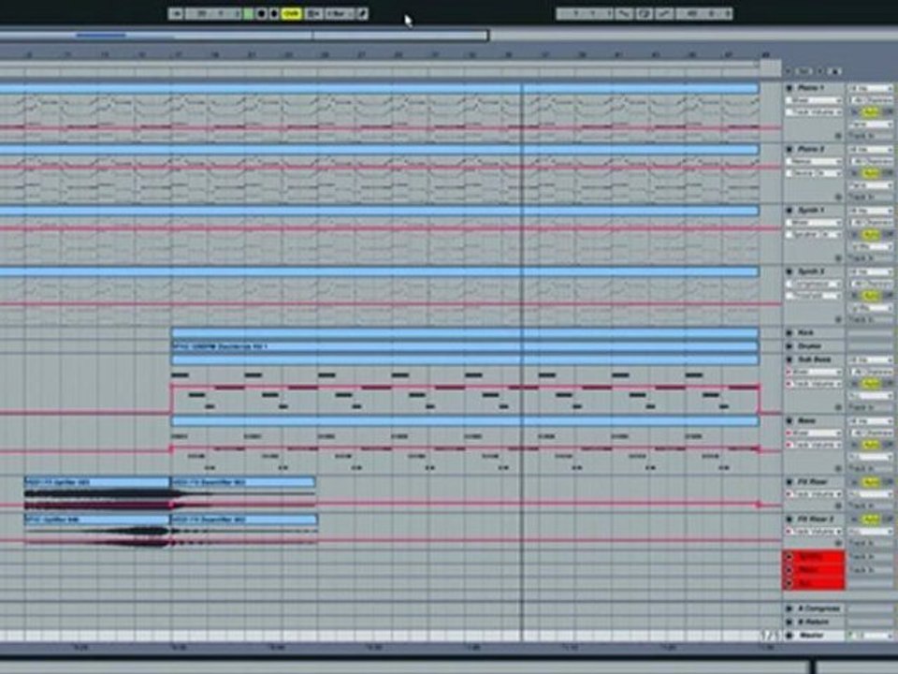
Task: Start playback with the green Play button
Action: click(x=248, y=14)
